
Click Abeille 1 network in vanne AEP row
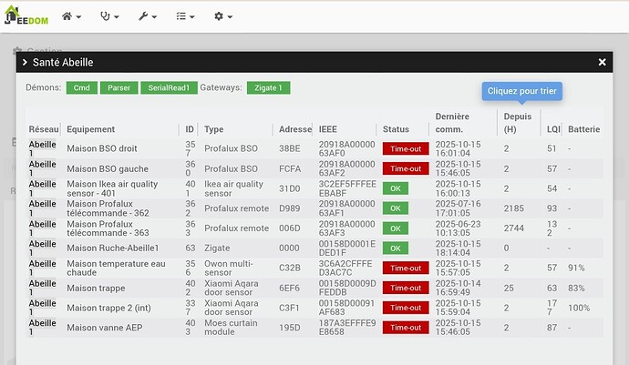(x=42, y=328)
